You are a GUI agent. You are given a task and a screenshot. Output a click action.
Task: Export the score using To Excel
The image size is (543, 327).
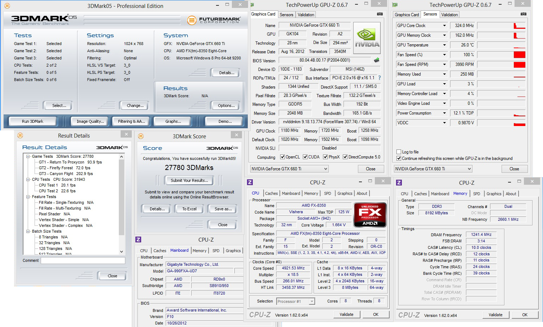(189, 209)
